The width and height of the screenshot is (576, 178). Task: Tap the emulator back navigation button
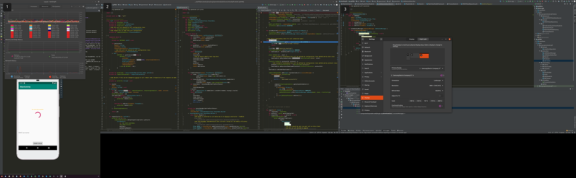tap(26, 148)
